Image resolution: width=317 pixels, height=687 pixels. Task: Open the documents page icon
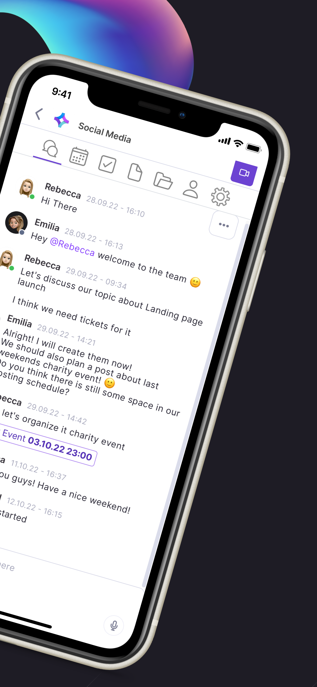[135, 173]
